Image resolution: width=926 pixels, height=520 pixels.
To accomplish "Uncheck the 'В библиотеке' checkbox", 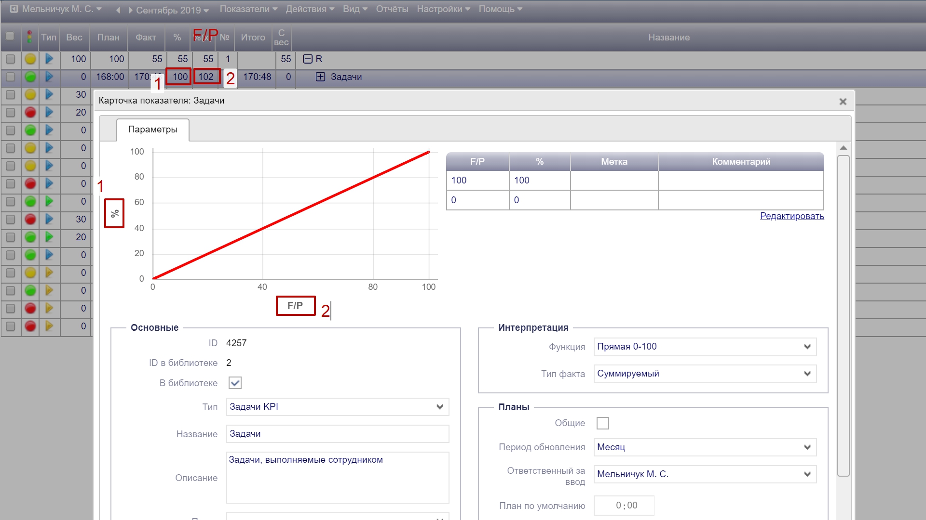I will (235, 383).
